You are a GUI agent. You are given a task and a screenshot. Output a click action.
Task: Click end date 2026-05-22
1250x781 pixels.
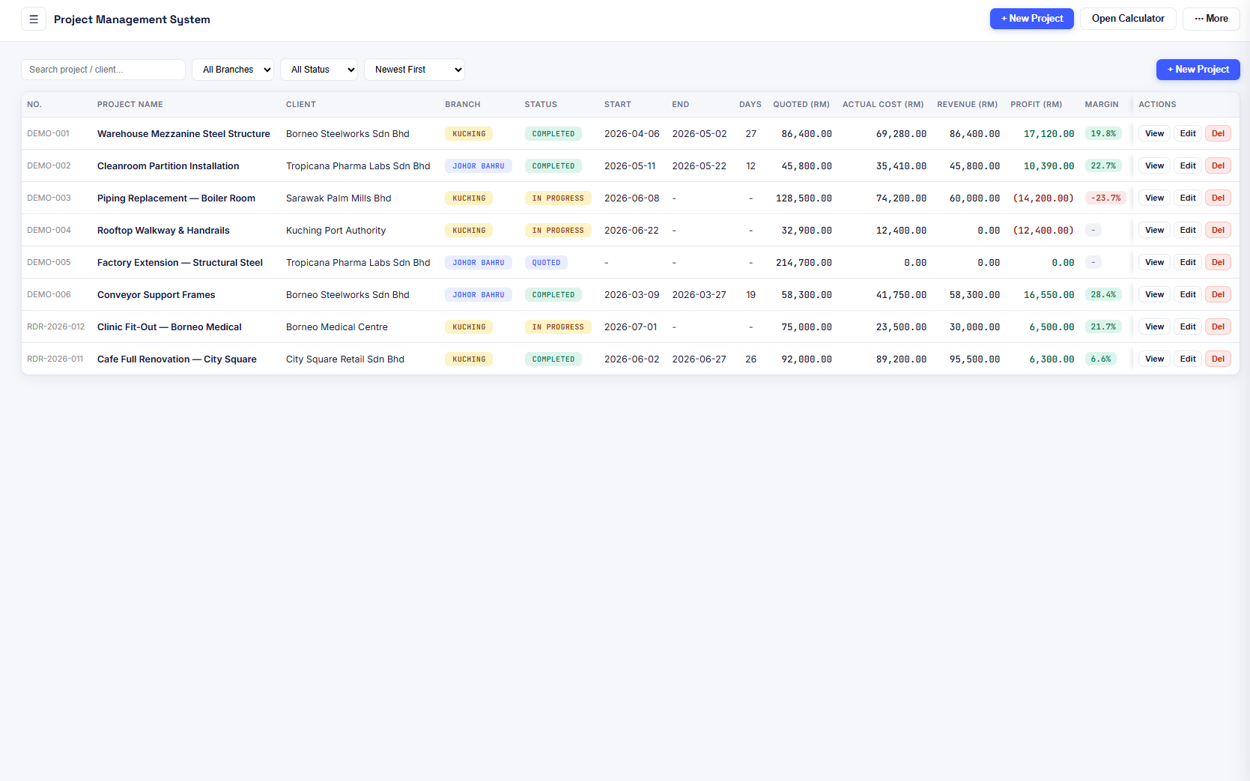pyautogui.click(x=699, y=166)
